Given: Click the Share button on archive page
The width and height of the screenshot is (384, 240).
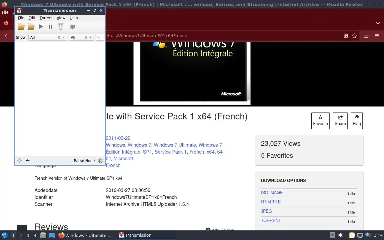Looking at the screenshot, I should [x=340, y=121].
